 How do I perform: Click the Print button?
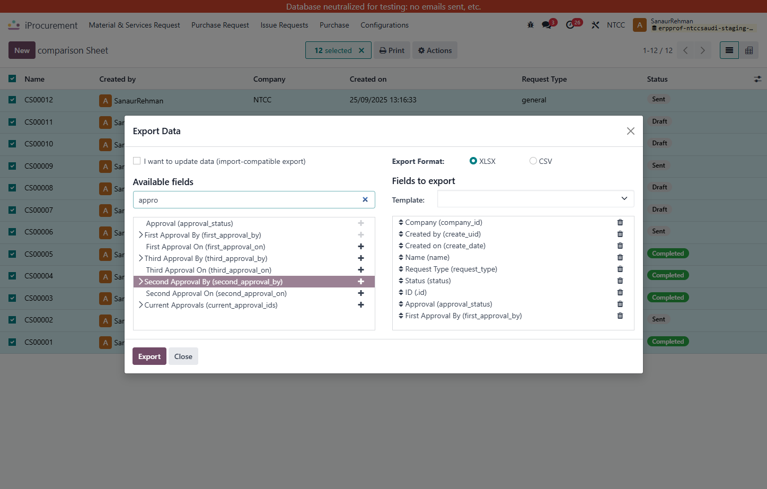click(x=392, y=50)
